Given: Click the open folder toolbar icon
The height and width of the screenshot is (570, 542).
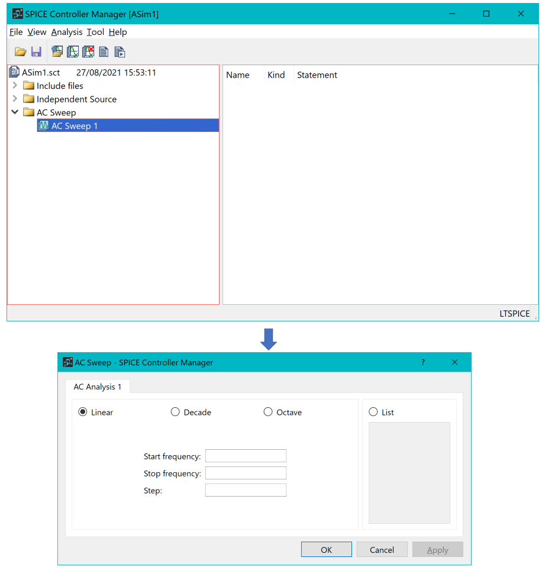Looking at the screenshot, I should pyautogui.click(x=20, y=52).
